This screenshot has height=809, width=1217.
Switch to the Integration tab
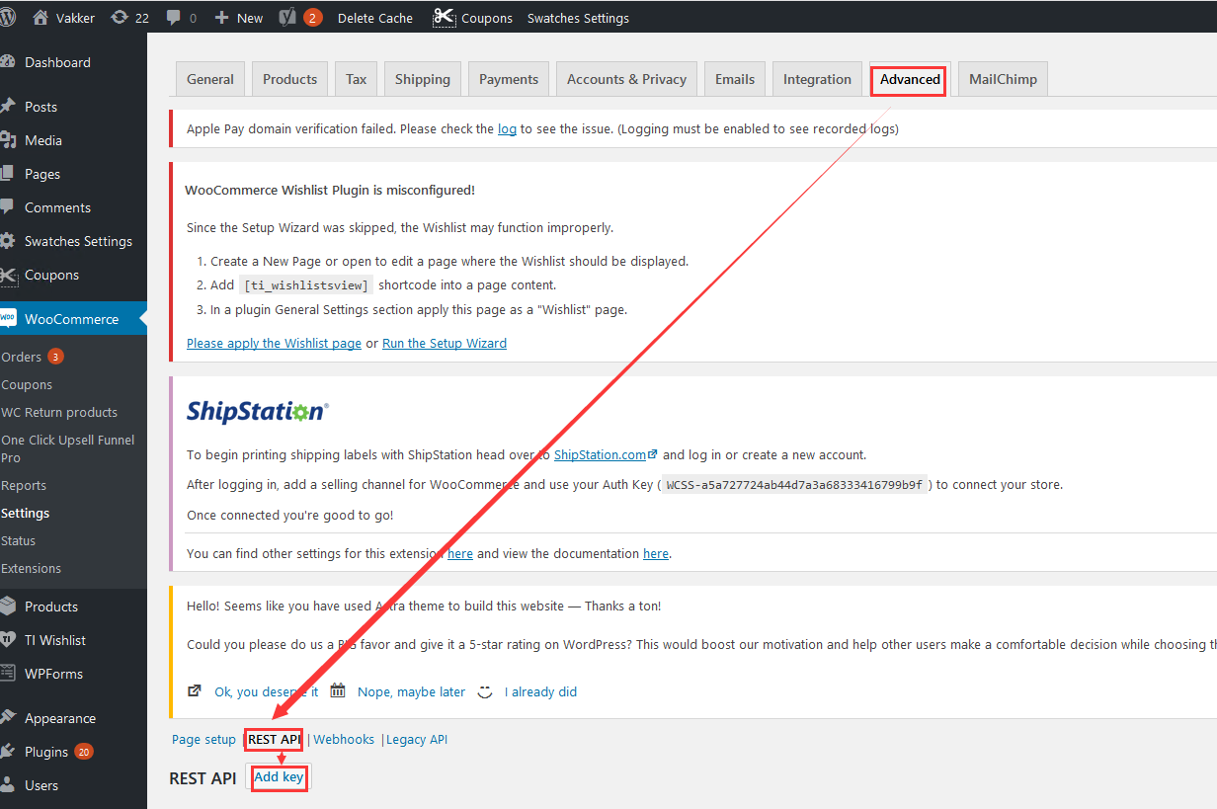(x=817, y=79)
